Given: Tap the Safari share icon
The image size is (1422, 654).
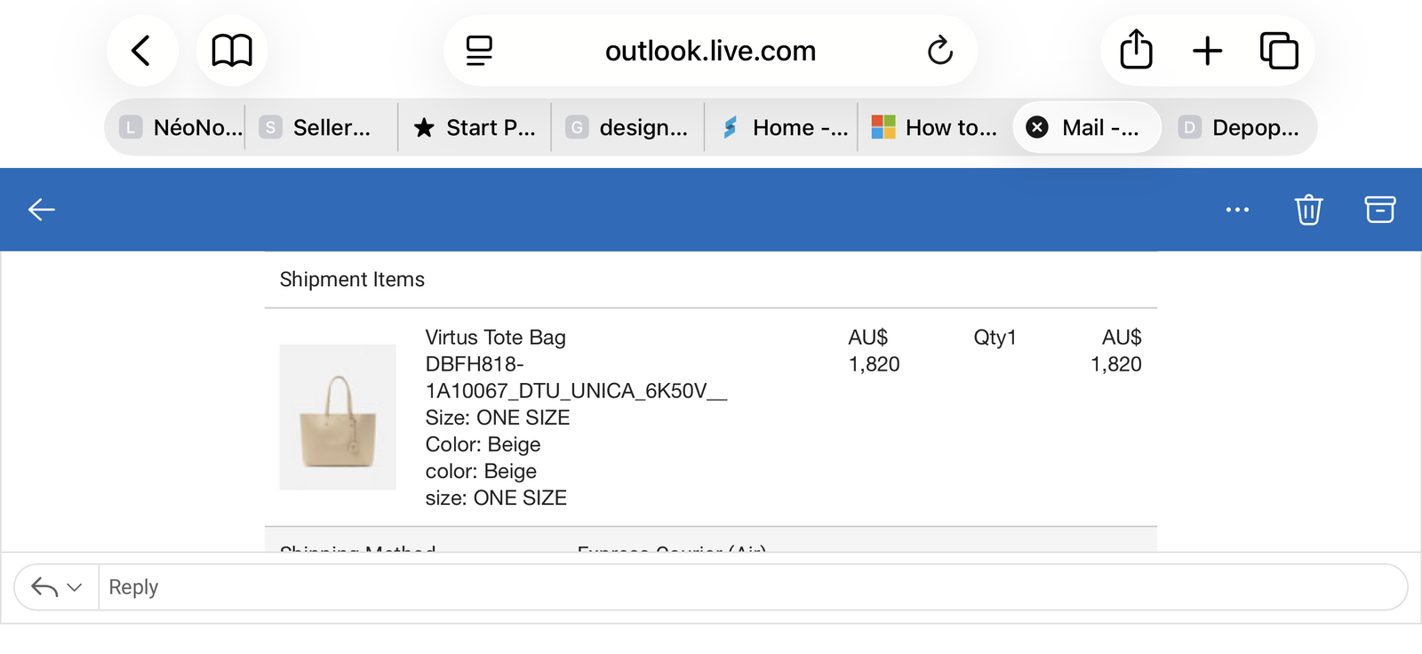Looking at the screenshot, I should click(x=1136, y=50).
